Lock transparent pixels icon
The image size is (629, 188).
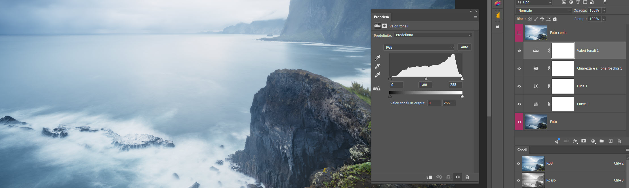coord(530,19)
